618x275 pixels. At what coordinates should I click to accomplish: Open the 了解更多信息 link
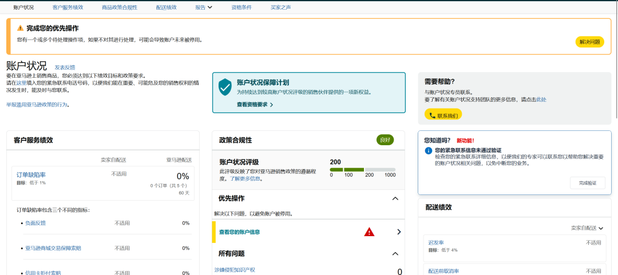pyautogui.click(x=246, y=178)
